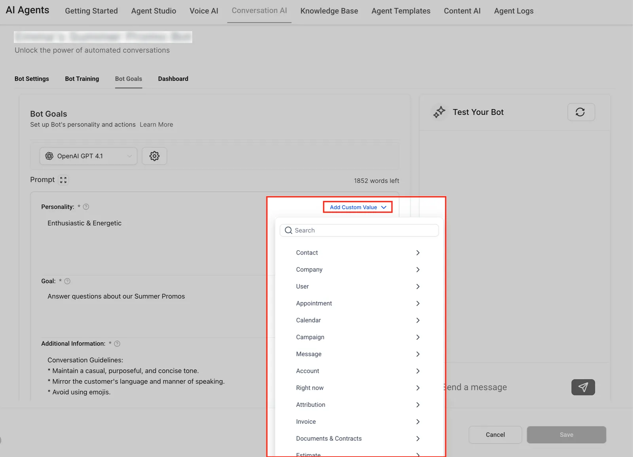Open the Knowledge Base menu item
This screenshot has height=457, width=633.
click(x=329, y=11)
